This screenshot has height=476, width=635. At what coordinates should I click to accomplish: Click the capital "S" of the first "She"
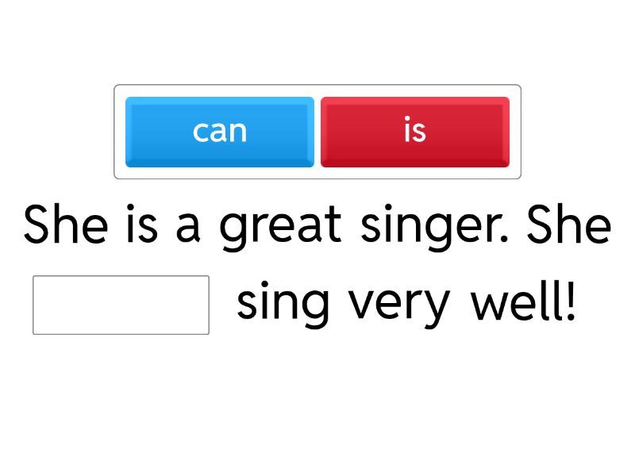click(x=37, y=225)
